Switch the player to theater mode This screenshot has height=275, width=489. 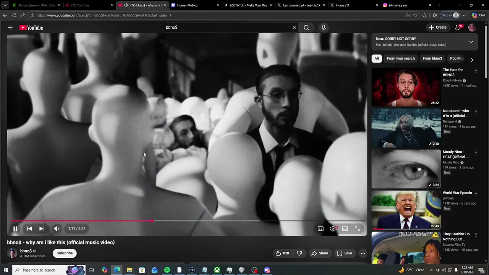pos(345,228)
